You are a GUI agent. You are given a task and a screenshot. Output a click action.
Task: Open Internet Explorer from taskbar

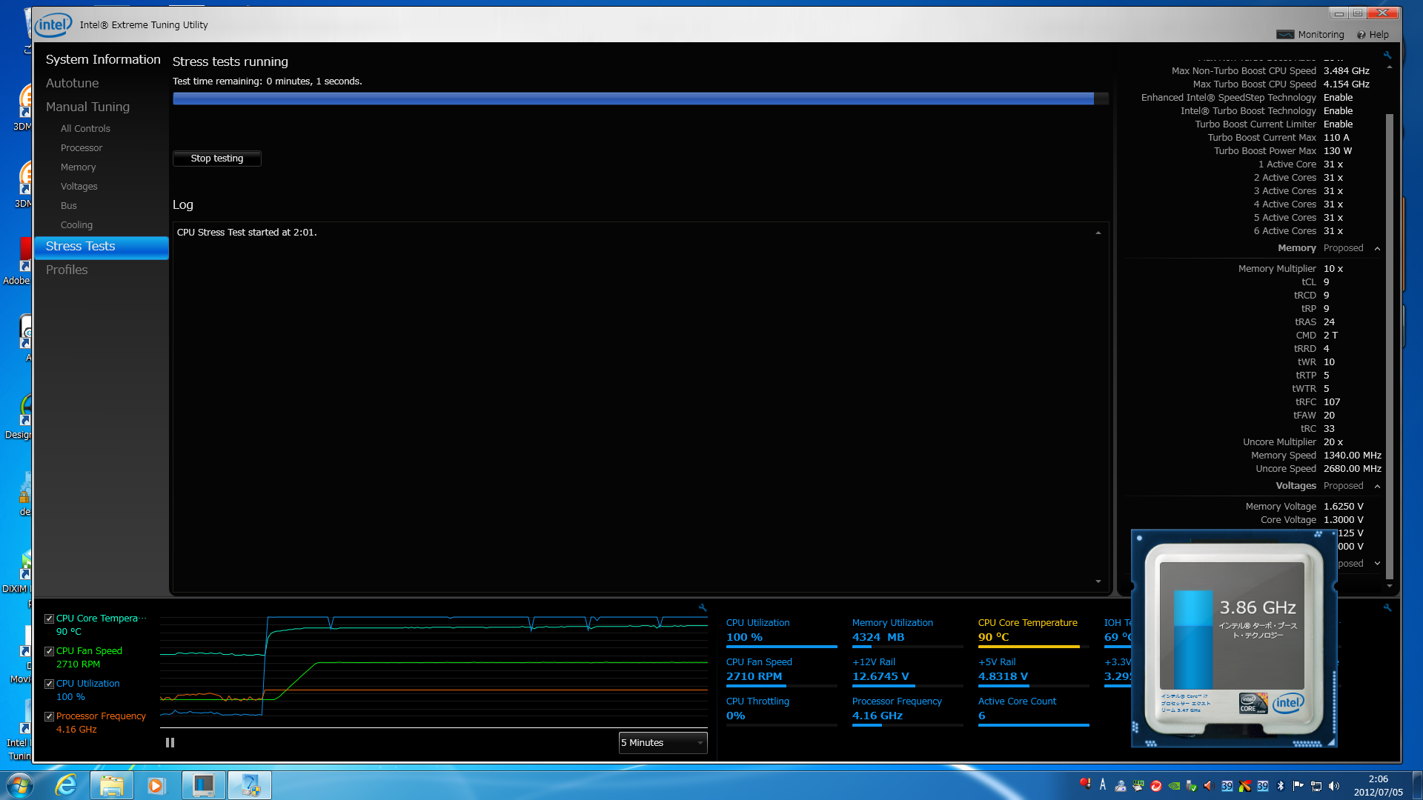[x=67, y=785]
